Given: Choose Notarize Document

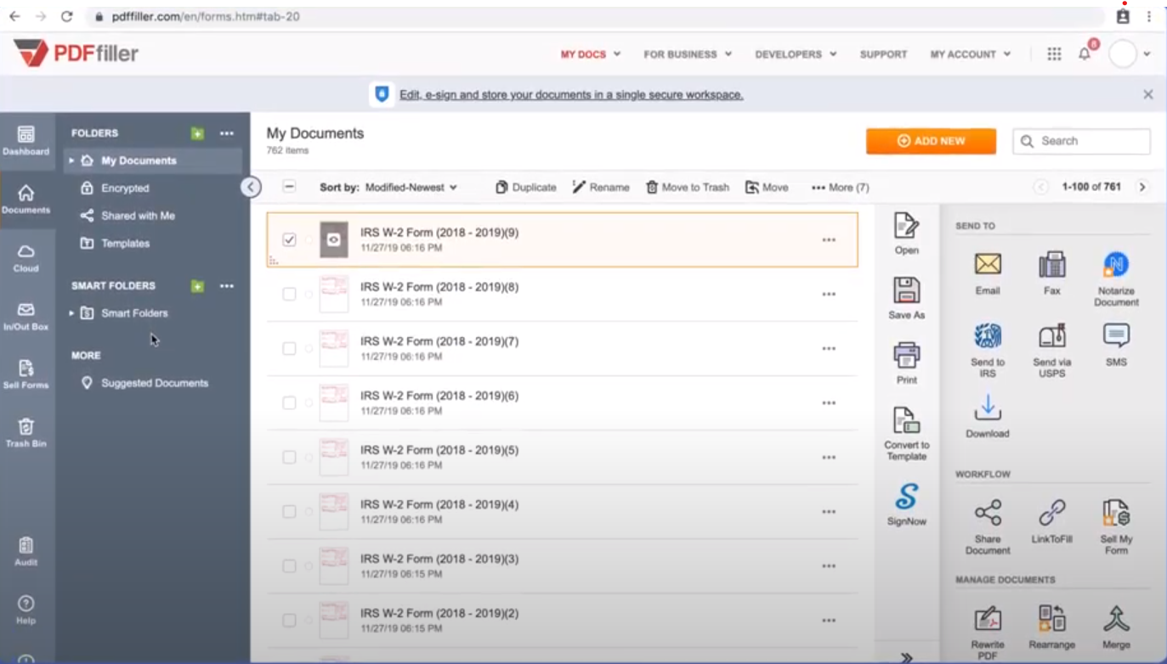Looking at the screenshot, I should click(x=1116, y=279).
